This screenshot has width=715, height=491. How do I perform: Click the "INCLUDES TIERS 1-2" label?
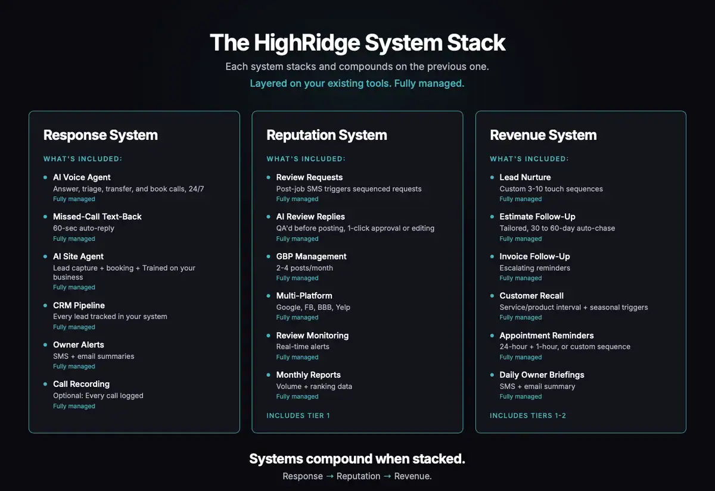tap(528, 415)
